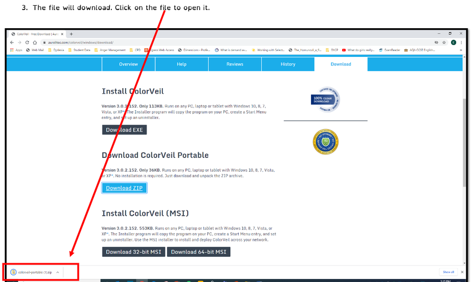Open the Apps bookmarks shortcut
472x282 pixels.
coord(16,50)
